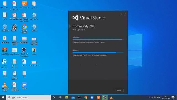Open the Mail app from the taskbar
The width and height of the screenshot is (177, 100).
tap(73, 97)
